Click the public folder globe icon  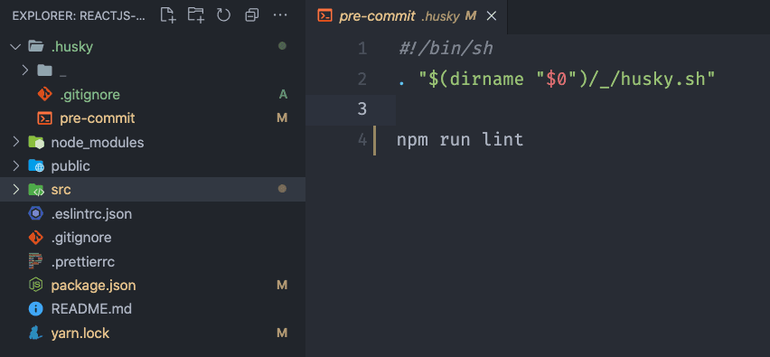[36, 166]
